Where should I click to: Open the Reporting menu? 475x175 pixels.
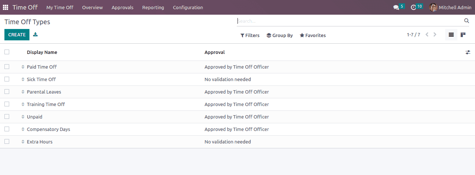(153, 7)
